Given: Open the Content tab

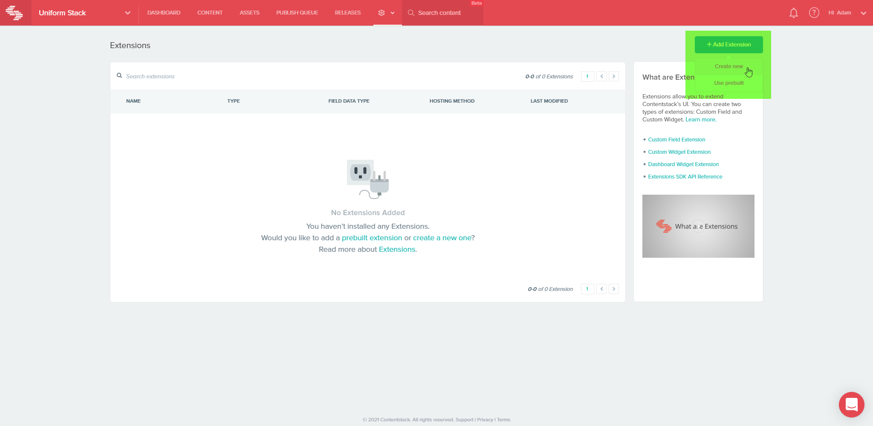Looking at the screenshot, I should [x=210, y=13].
